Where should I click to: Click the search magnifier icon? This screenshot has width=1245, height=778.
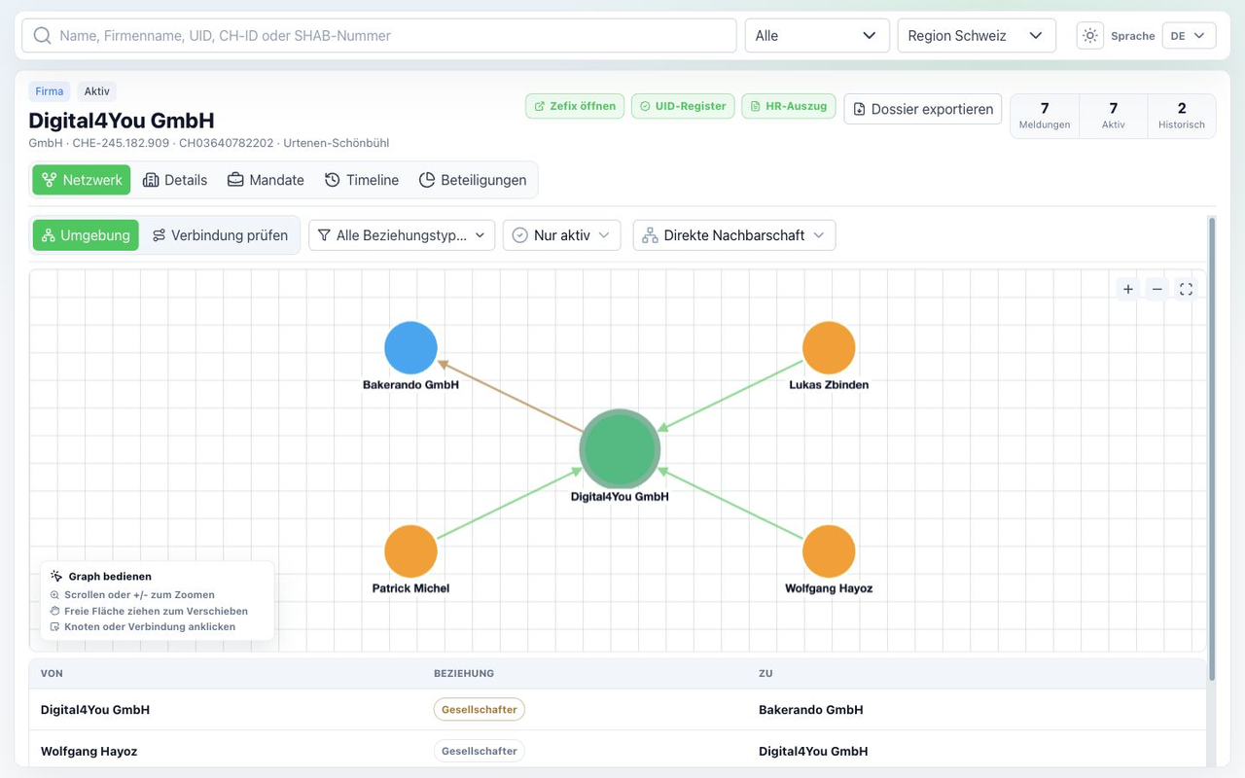pos(42,36)
